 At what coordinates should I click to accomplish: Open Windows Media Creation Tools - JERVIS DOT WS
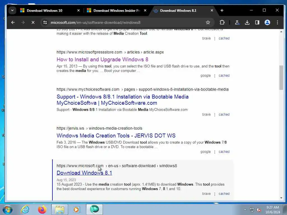116,136
